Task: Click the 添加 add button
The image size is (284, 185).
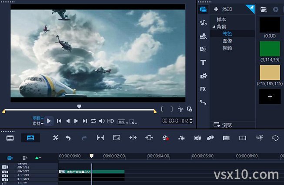Action: coord(223,9)
